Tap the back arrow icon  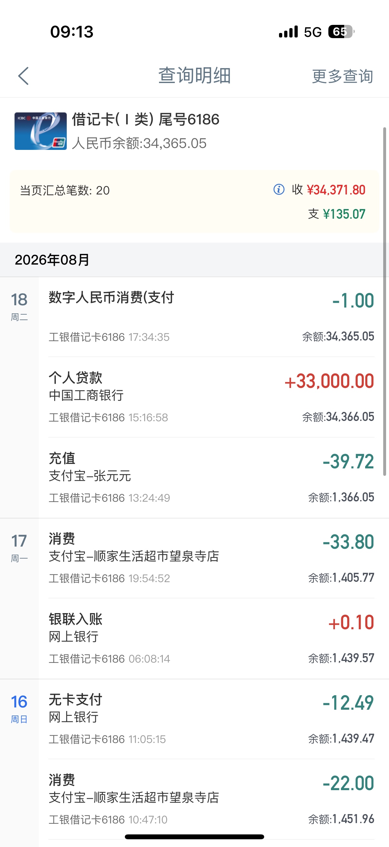[23, 76]
